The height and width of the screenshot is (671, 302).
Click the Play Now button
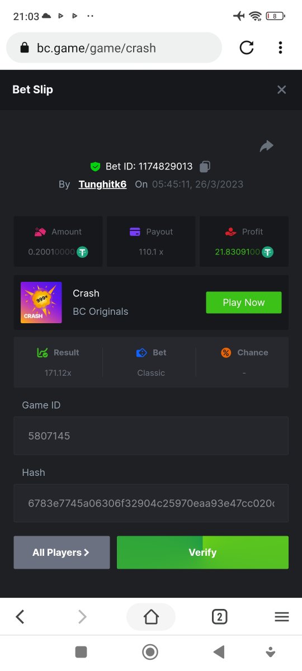(244, 303)
